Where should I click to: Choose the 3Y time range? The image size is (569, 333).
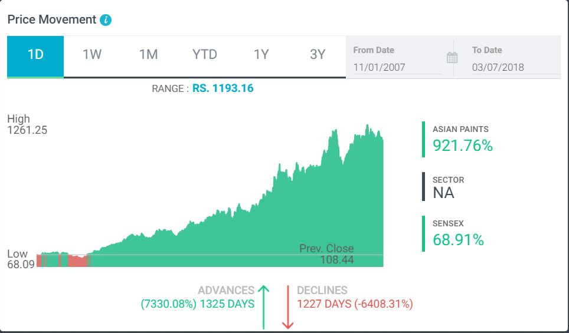coord(318,55)
